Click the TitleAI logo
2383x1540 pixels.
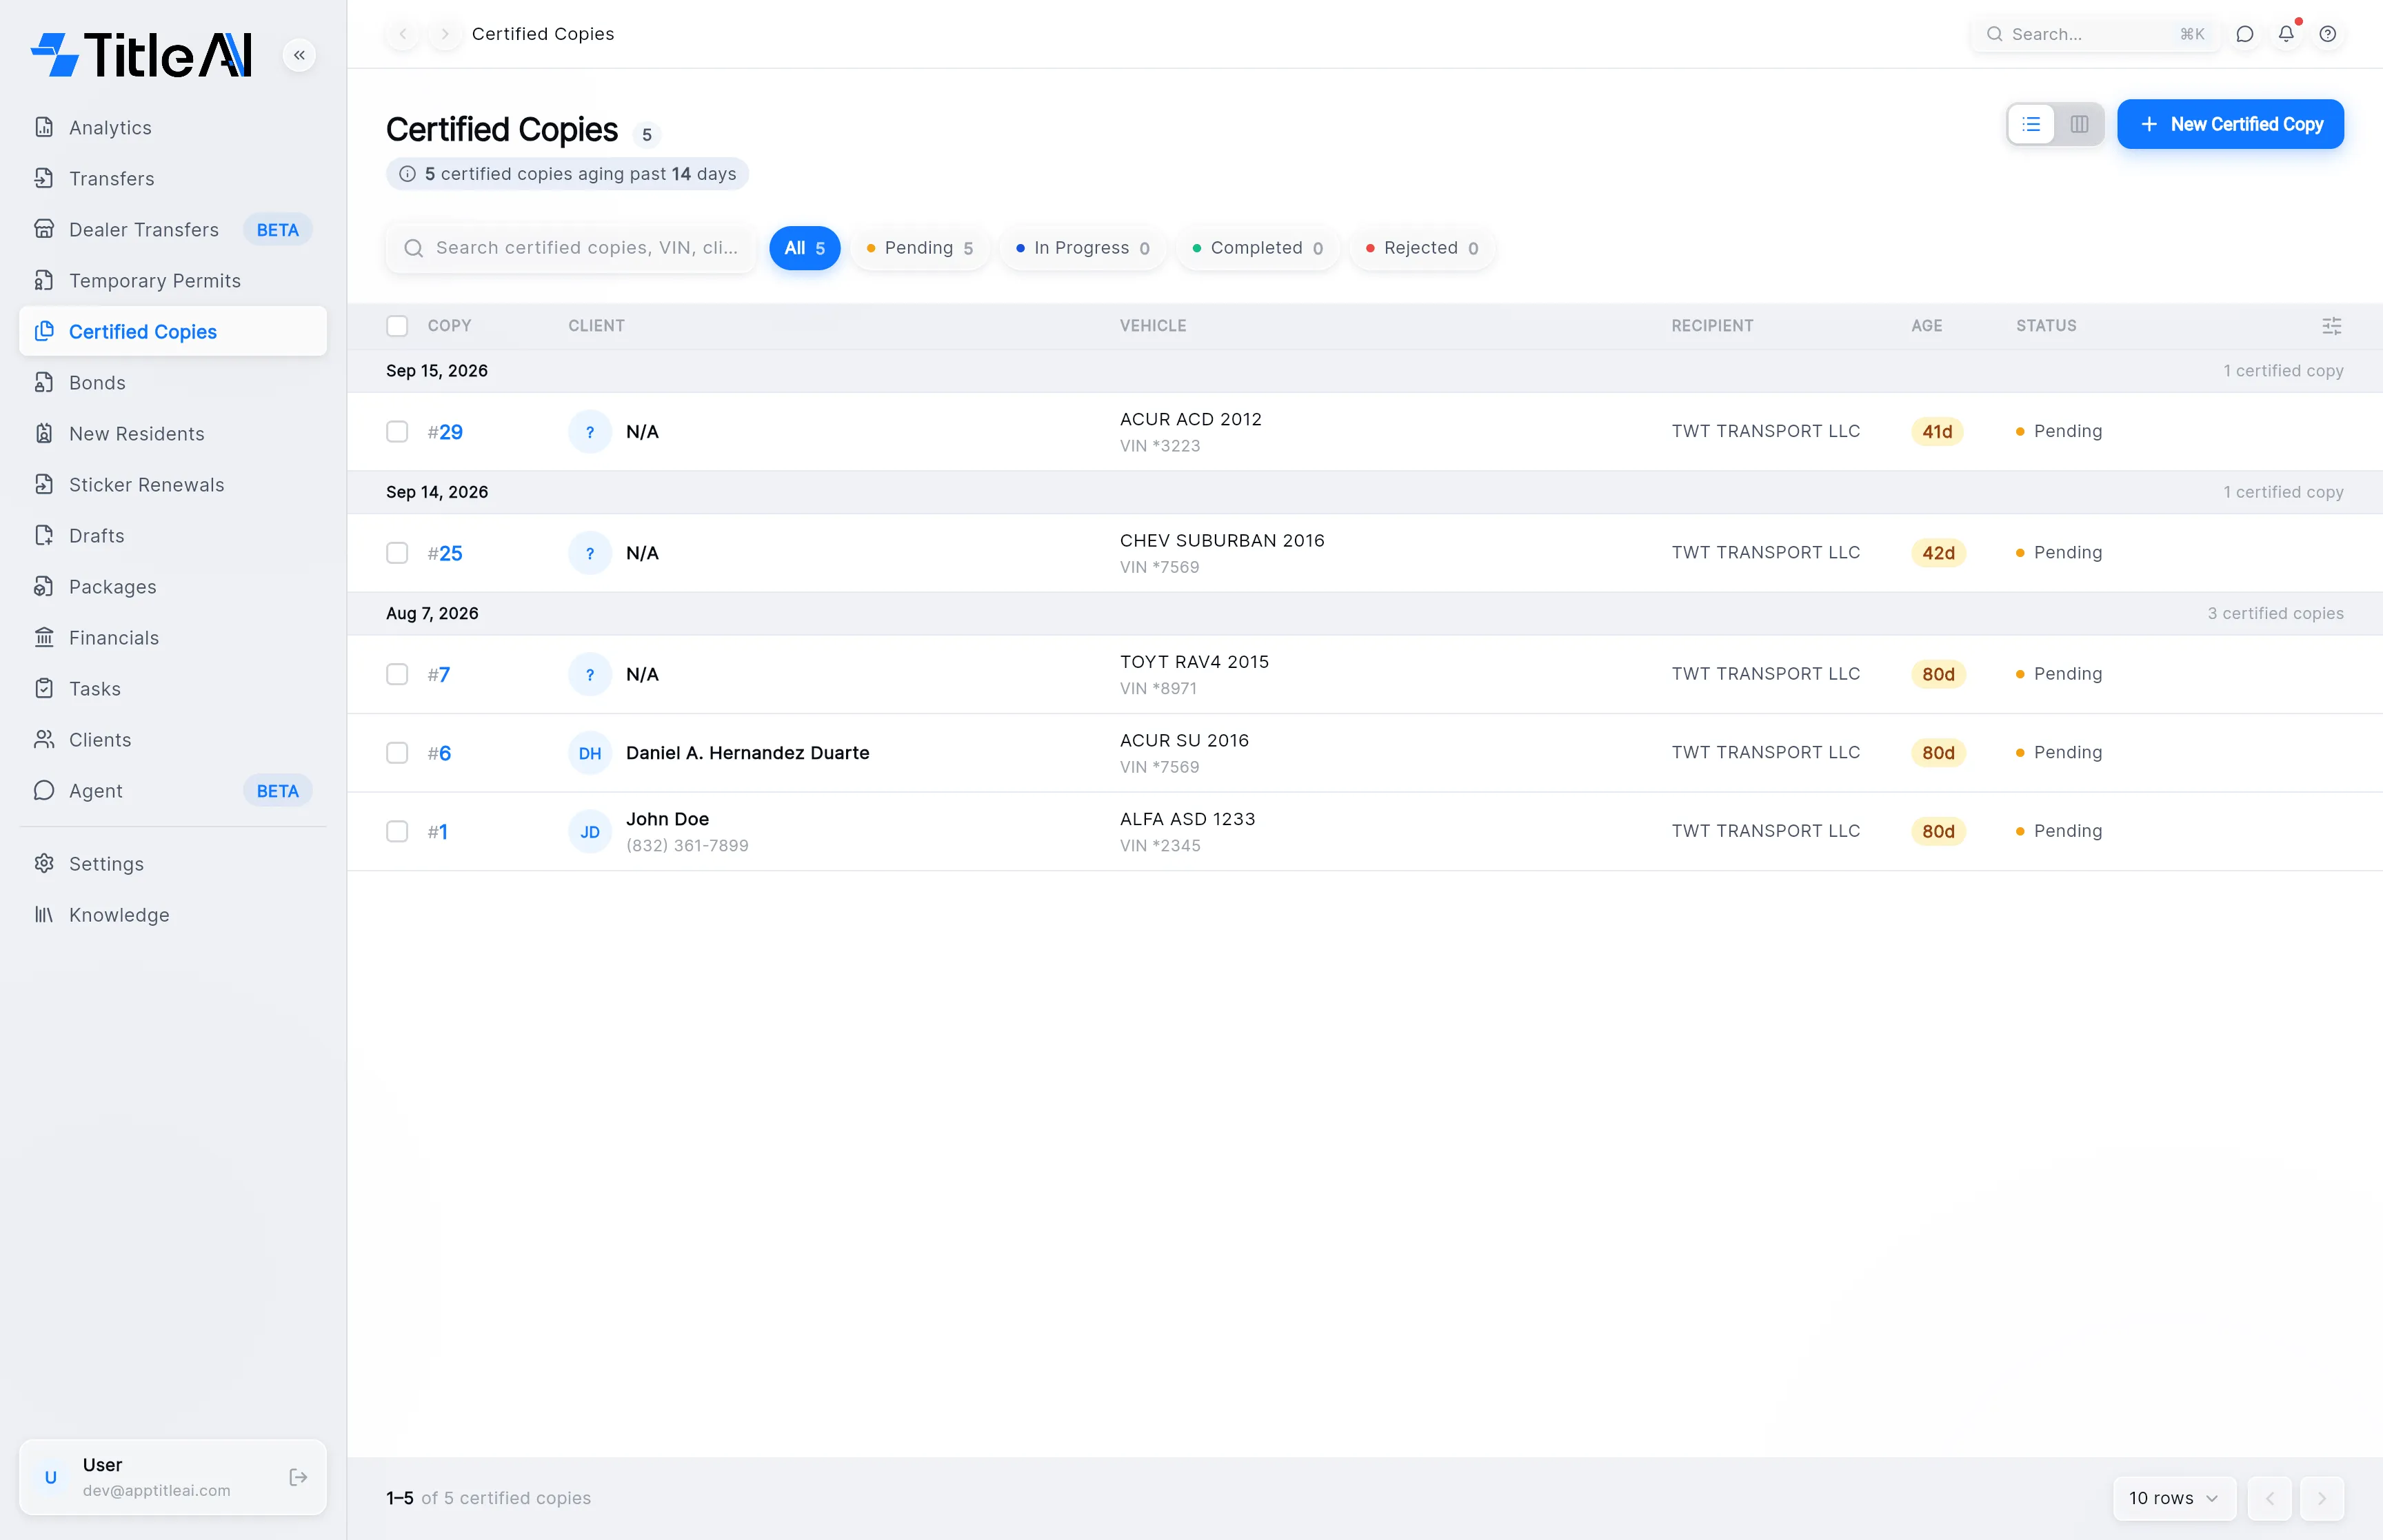click(141, 55)
